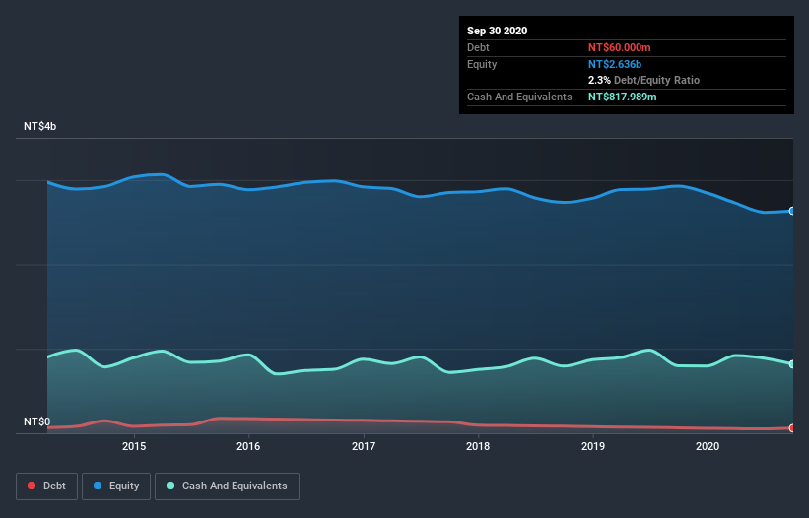Select the 2019 x-axis label
This screenshot has height=518, width=809.
(593, 446)
